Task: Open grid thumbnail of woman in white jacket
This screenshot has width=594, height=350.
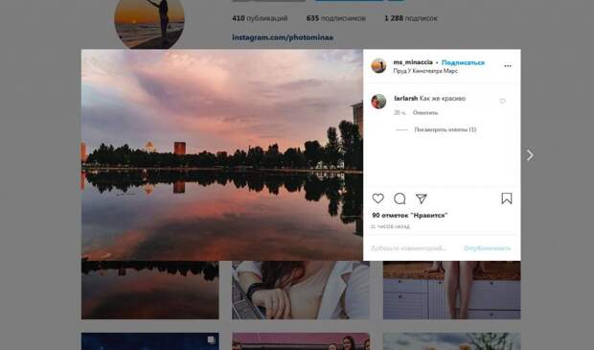Action: (301, 291)
